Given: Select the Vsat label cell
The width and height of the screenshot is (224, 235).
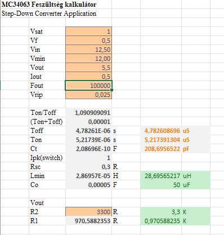Looking at the screenshot, I should pos(47,32).
